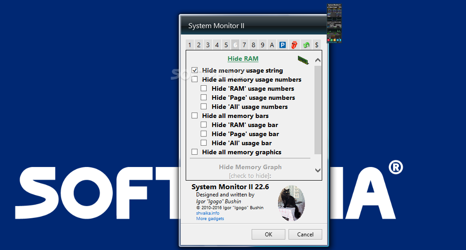Viewport: 466px width, 250px height.
Task: Click the black cat photo
Action: point(291,203)
